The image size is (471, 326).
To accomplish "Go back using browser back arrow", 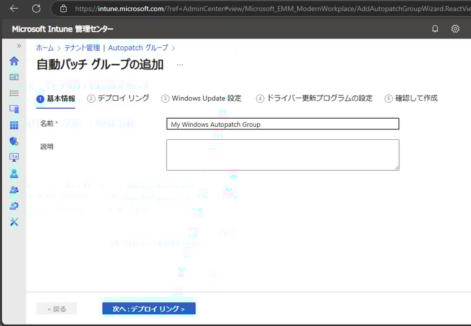I will (14, 9).
